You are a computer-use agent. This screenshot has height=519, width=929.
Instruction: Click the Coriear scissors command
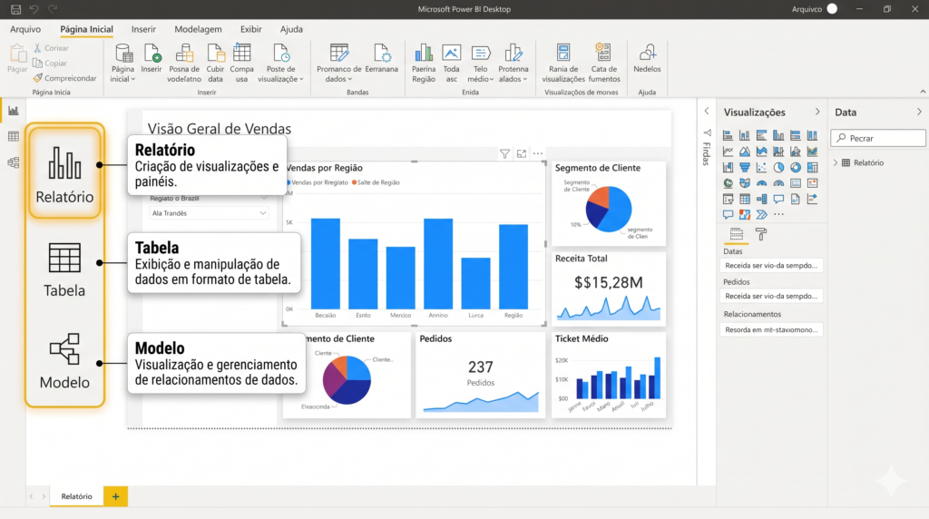(x=51, y=48)
